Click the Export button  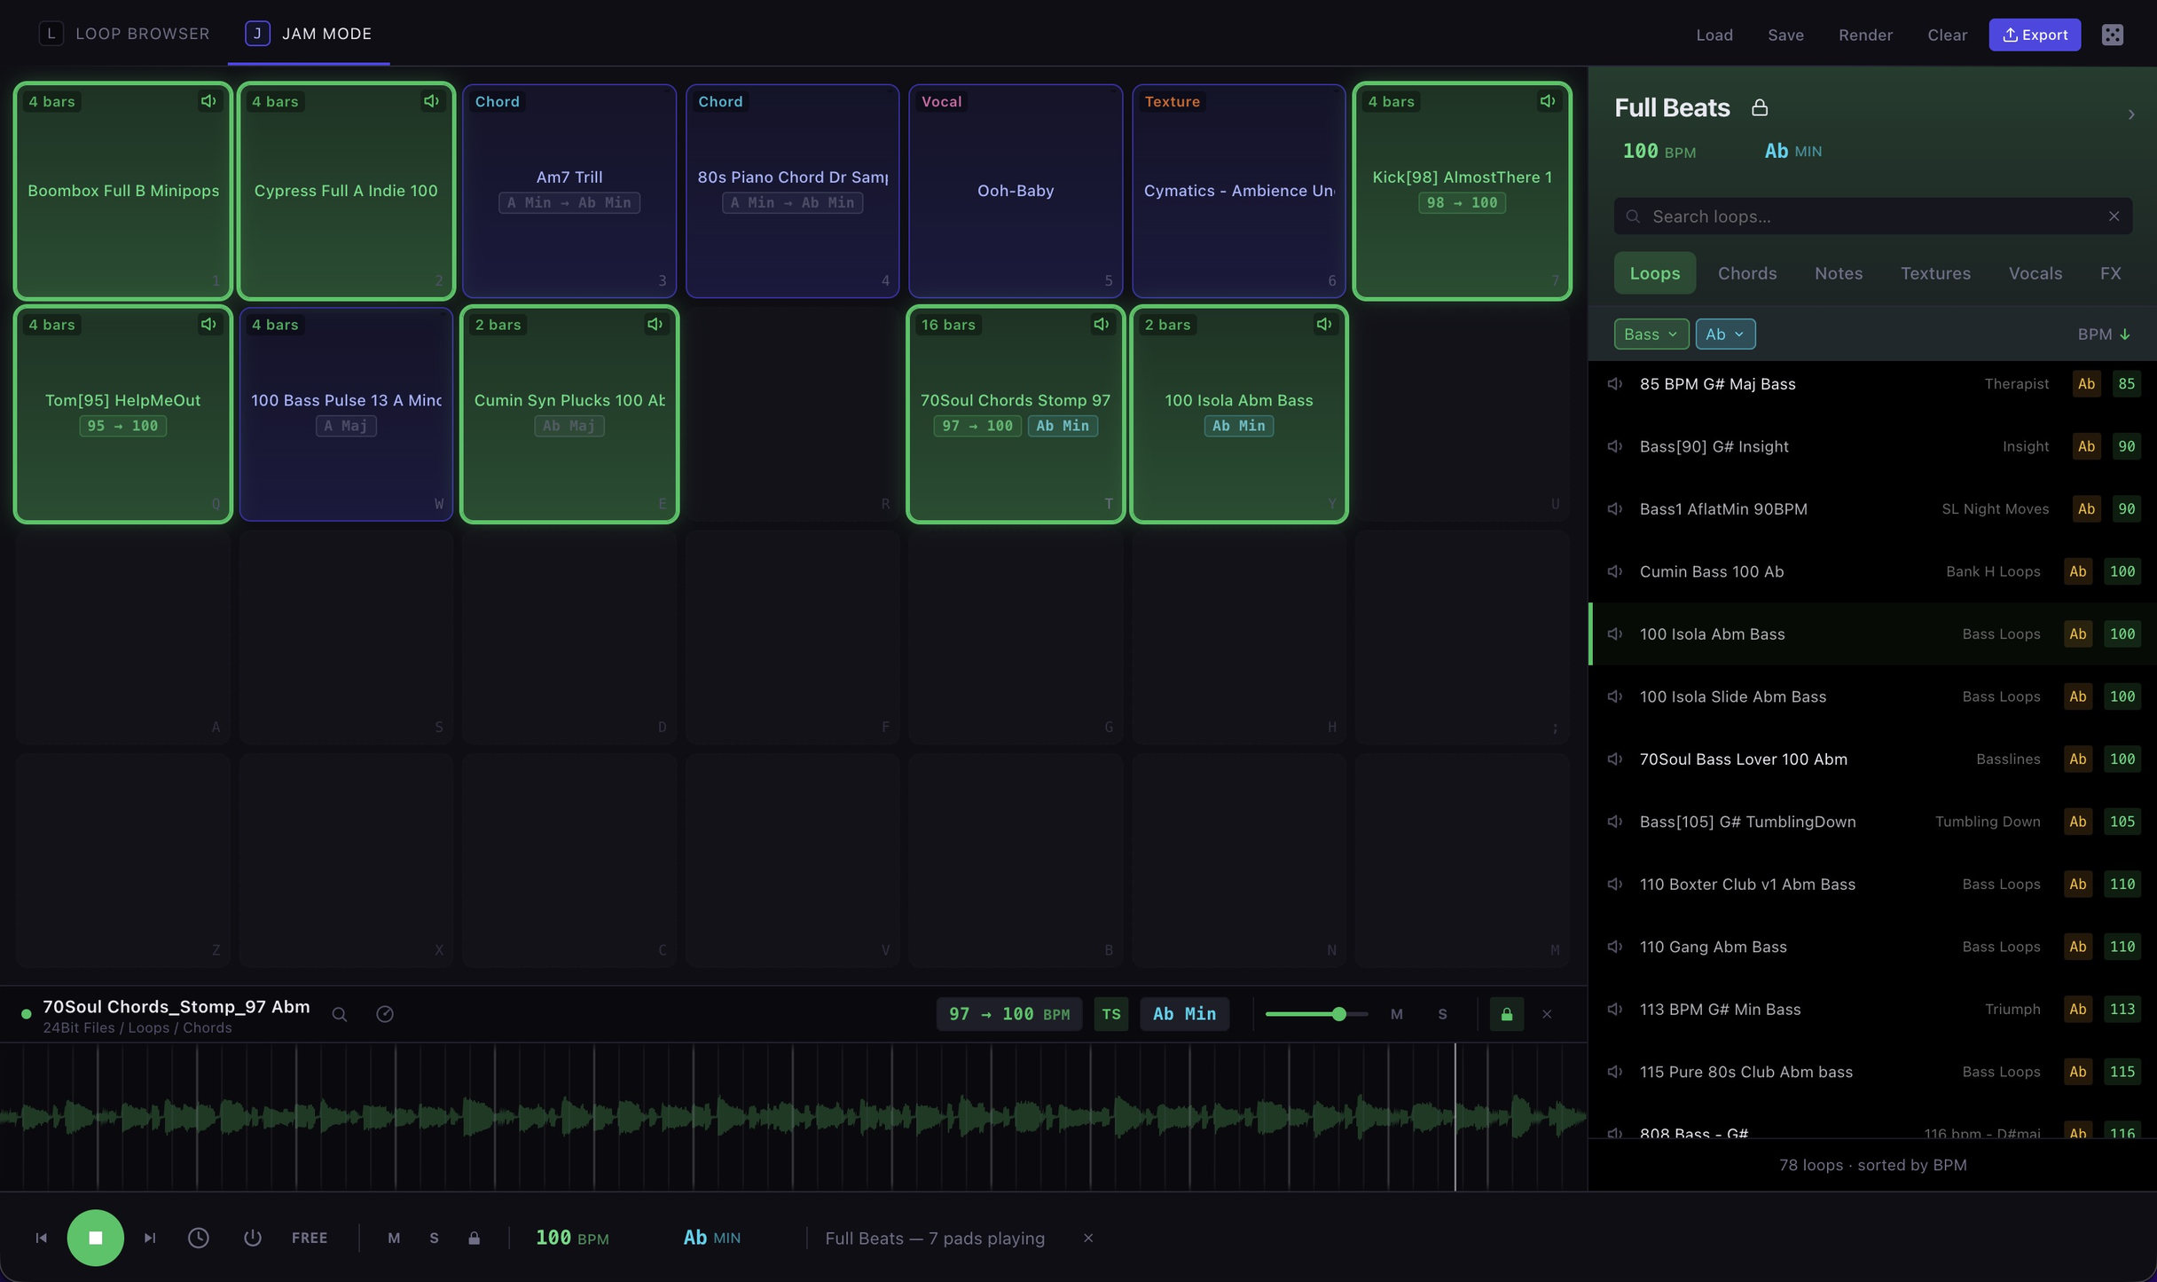coord(2035,35)
